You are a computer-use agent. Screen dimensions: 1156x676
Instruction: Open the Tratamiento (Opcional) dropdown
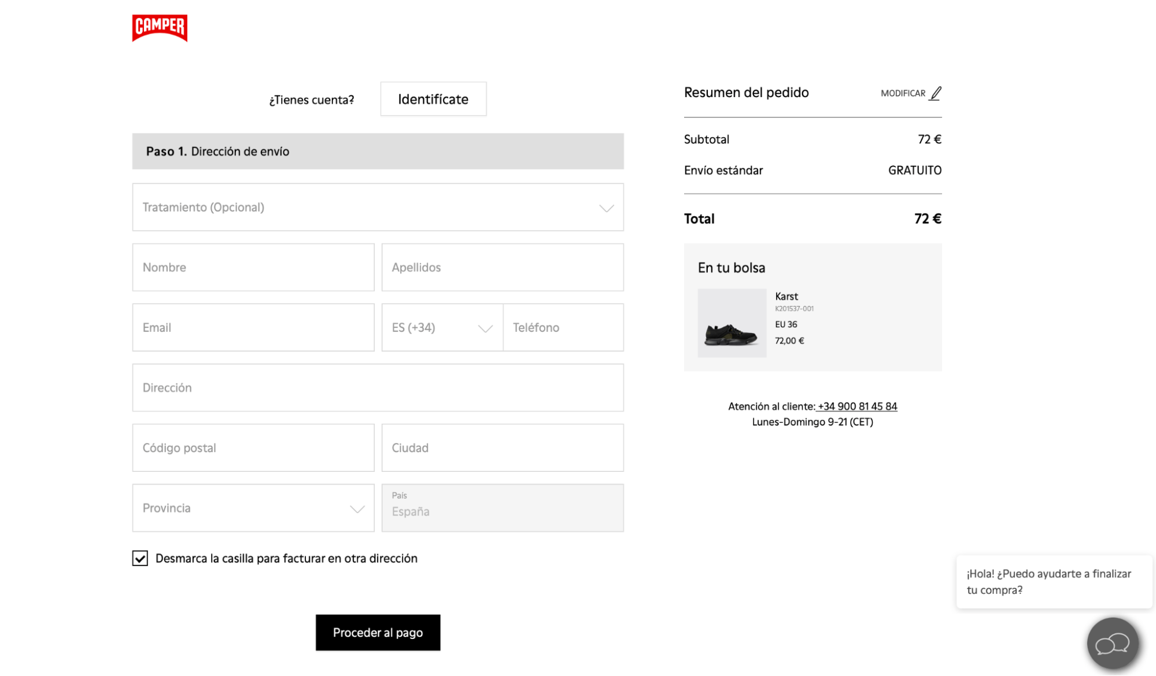(378, 207)
